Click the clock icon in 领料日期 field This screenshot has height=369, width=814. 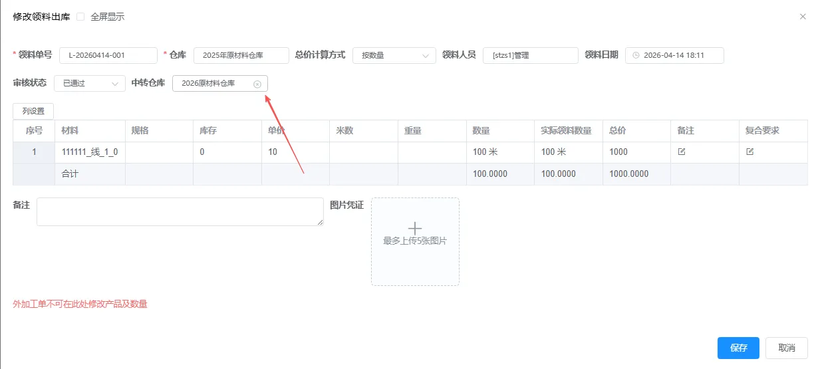point(636,55)
